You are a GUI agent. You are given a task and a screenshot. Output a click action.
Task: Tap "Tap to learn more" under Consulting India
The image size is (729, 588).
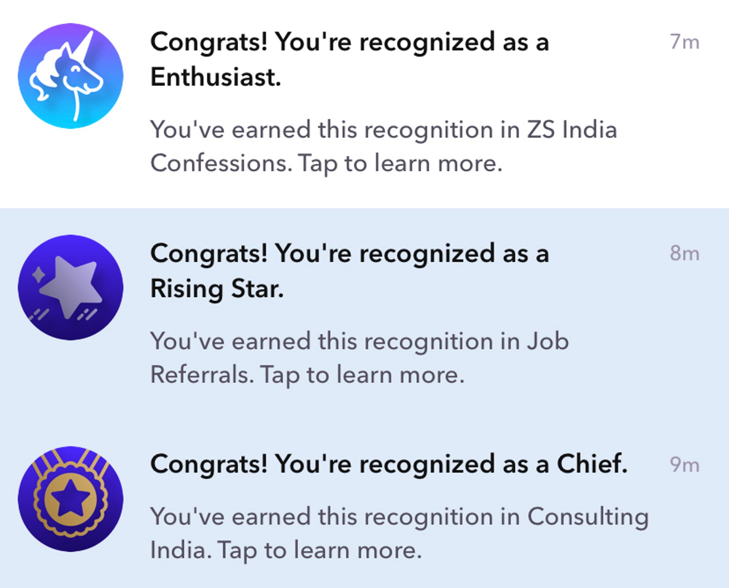tap(319, 551)
